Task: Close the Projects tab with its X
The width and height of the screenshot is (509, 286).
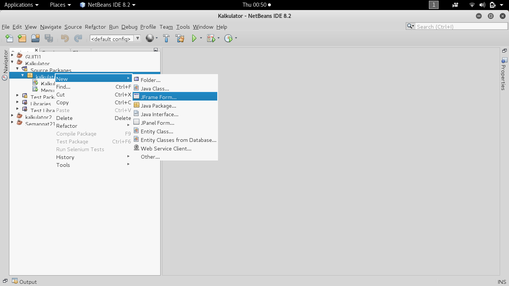Action: point(36,50)
